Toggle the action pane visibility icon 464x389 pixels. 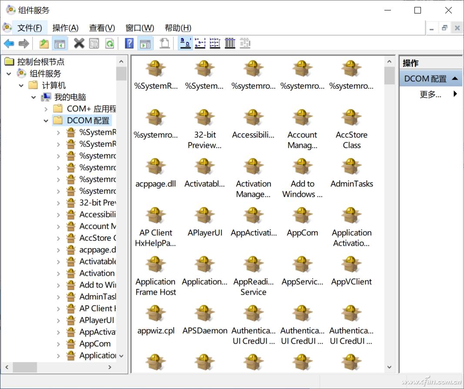point(145,43)
